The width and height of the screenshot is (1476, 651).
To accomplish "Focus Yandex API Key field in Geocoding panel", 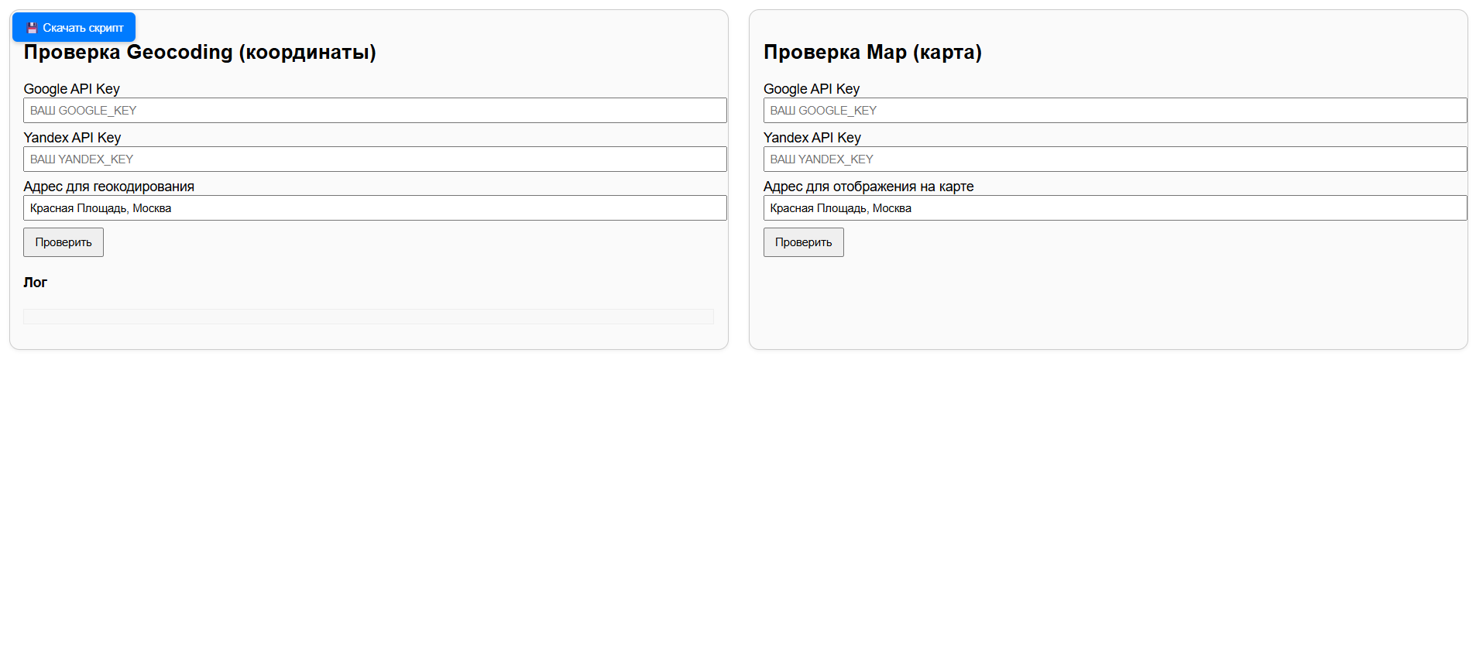I will click(x=375, y=159).
